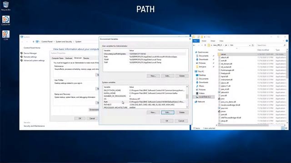This screenshot has height=163, width=291.
Task: Click Edit button under system variables
Action: (x=168, y=112)
